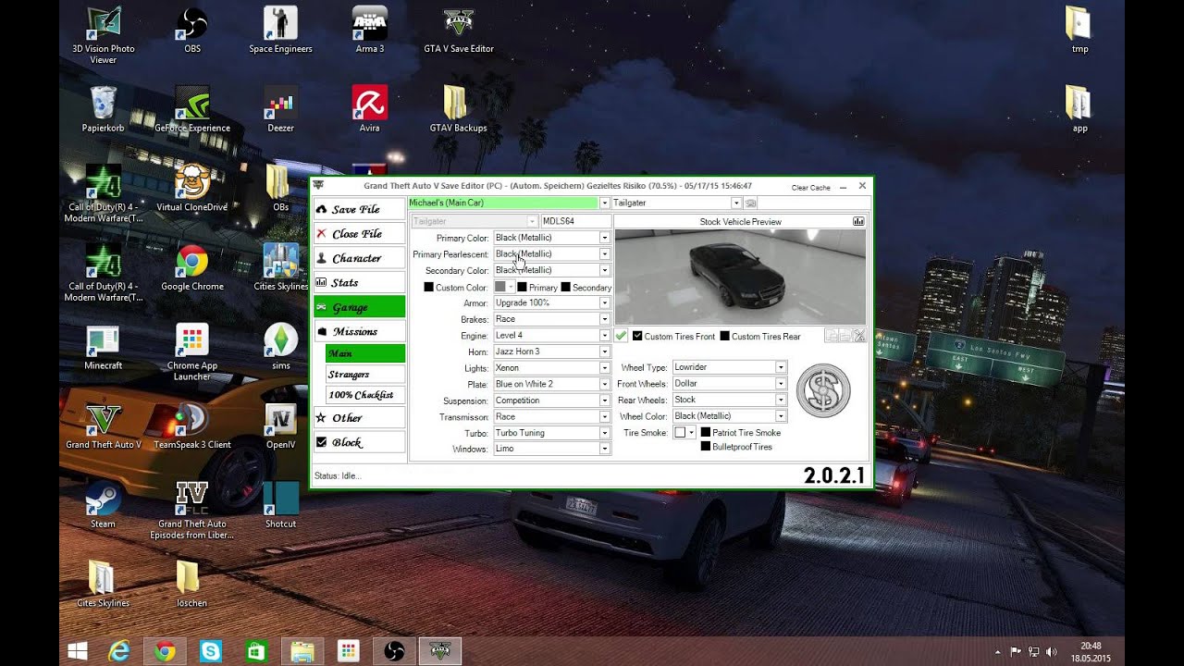Image resolution: width=1184 pixels, height=666 pixels.
Task: Open the Windows Limo dropdown
Action: [x=605, y=449]
